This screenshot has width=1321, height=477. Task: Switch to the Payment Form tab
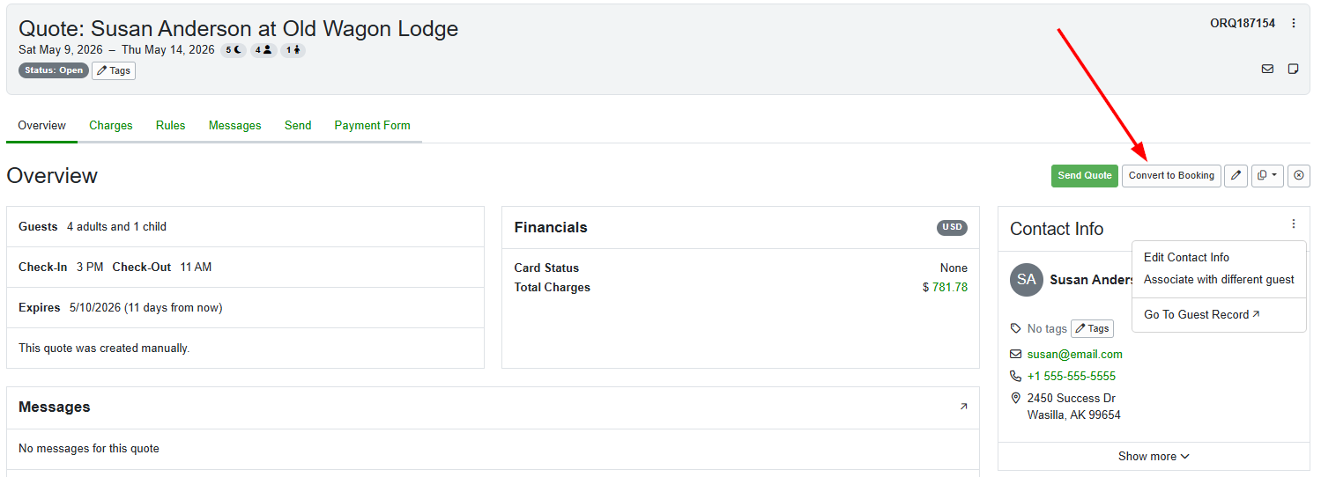[x=373, y=125]
